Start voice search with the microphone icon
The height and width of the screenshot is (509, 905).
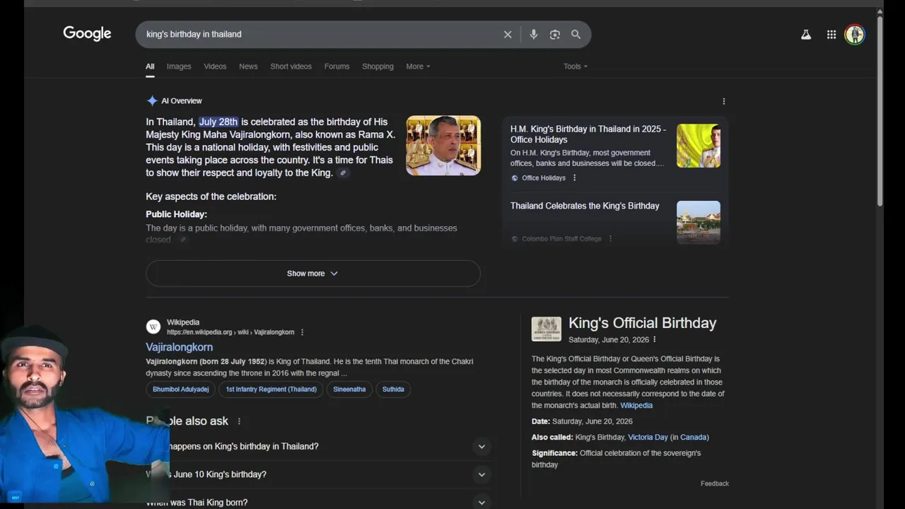(534, 34)
